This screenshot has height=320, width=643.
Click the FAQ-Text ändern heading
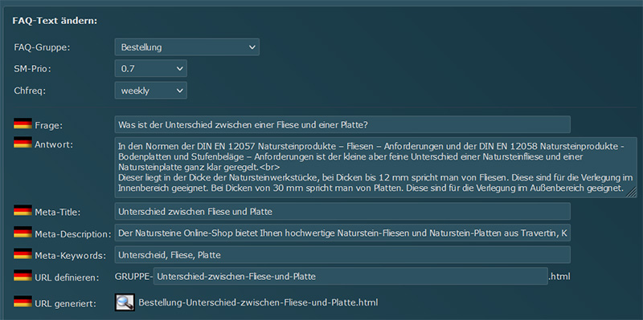pos(55,21)
